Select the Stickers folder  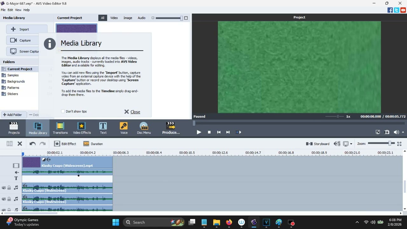point(13,94)
